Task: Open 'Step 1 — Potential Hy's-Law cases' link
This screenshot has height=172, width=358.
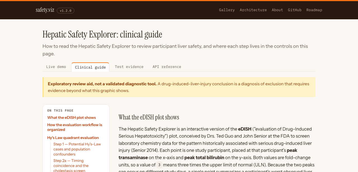Action: coord(77,149)
